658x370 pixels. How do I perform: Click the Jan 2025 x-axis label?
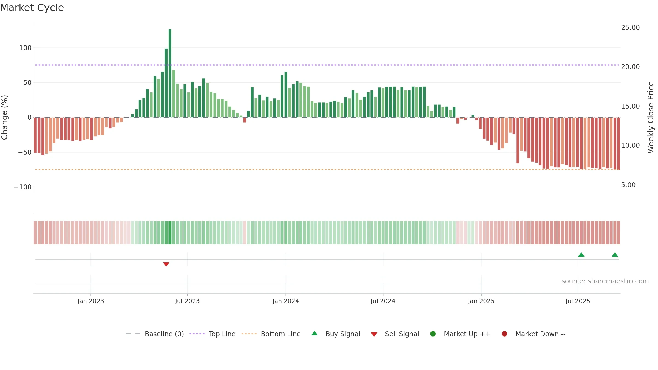pos(481,301)
